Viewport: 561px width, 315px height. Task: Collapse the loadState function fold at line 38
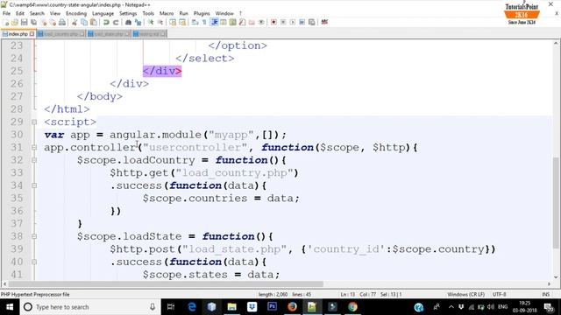click(x=34, y=236)
